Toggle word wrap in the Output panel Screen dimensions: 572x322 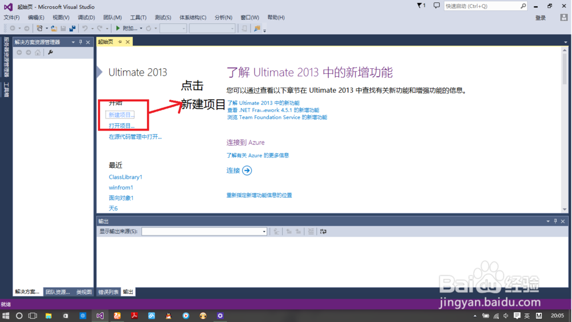click(x=323, y=231)
